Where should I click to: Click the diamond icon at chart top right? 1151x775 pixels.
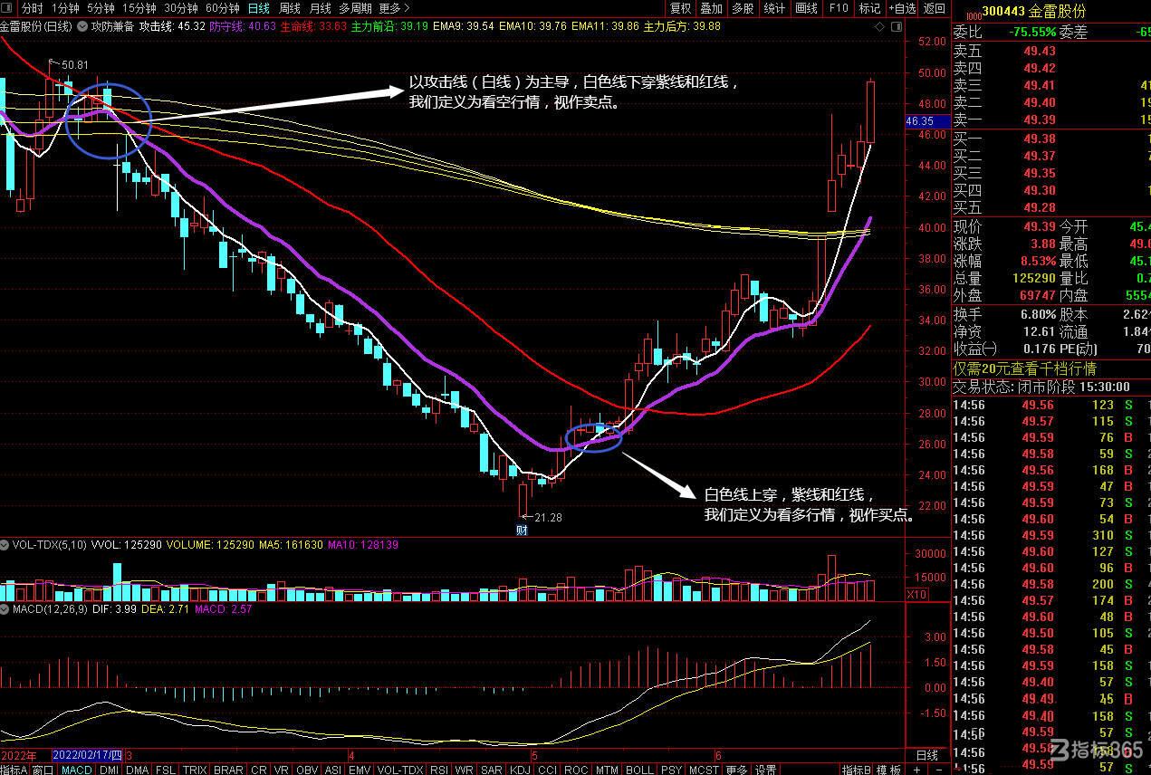(880, 27)
